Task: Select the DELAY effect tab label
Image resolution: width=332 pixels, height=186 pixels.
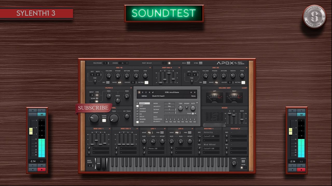Action: click(142, 117)
